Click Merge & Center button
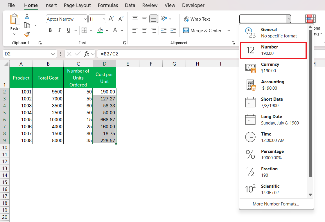This screenshot has width=325, height=222. pos(202,31)
